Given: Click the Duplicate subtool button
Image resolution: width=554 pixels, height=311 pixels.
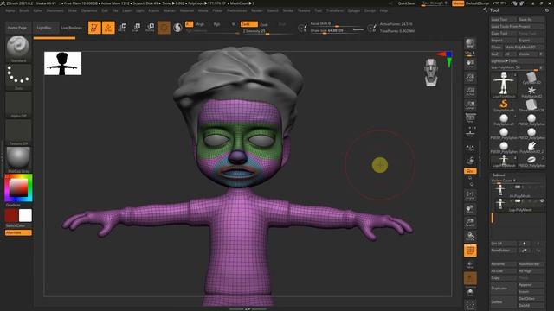Looking at the screenshot, I should click(503, 288).
